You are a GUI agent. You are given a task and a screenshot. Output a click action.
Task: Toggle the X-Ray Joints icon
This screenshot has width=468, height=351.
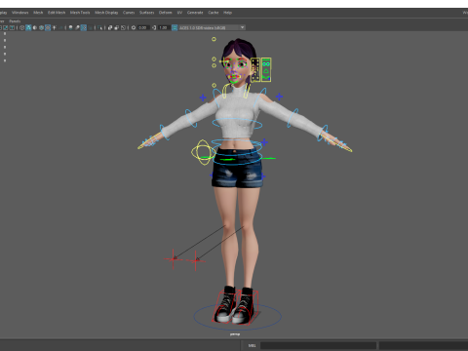123,27
